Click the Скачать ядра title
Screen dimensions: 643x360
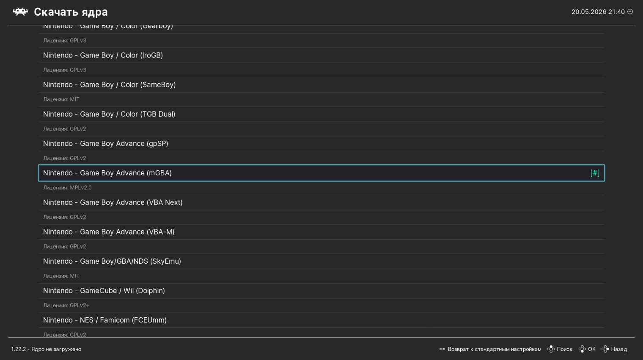click(x=71, y=12)
